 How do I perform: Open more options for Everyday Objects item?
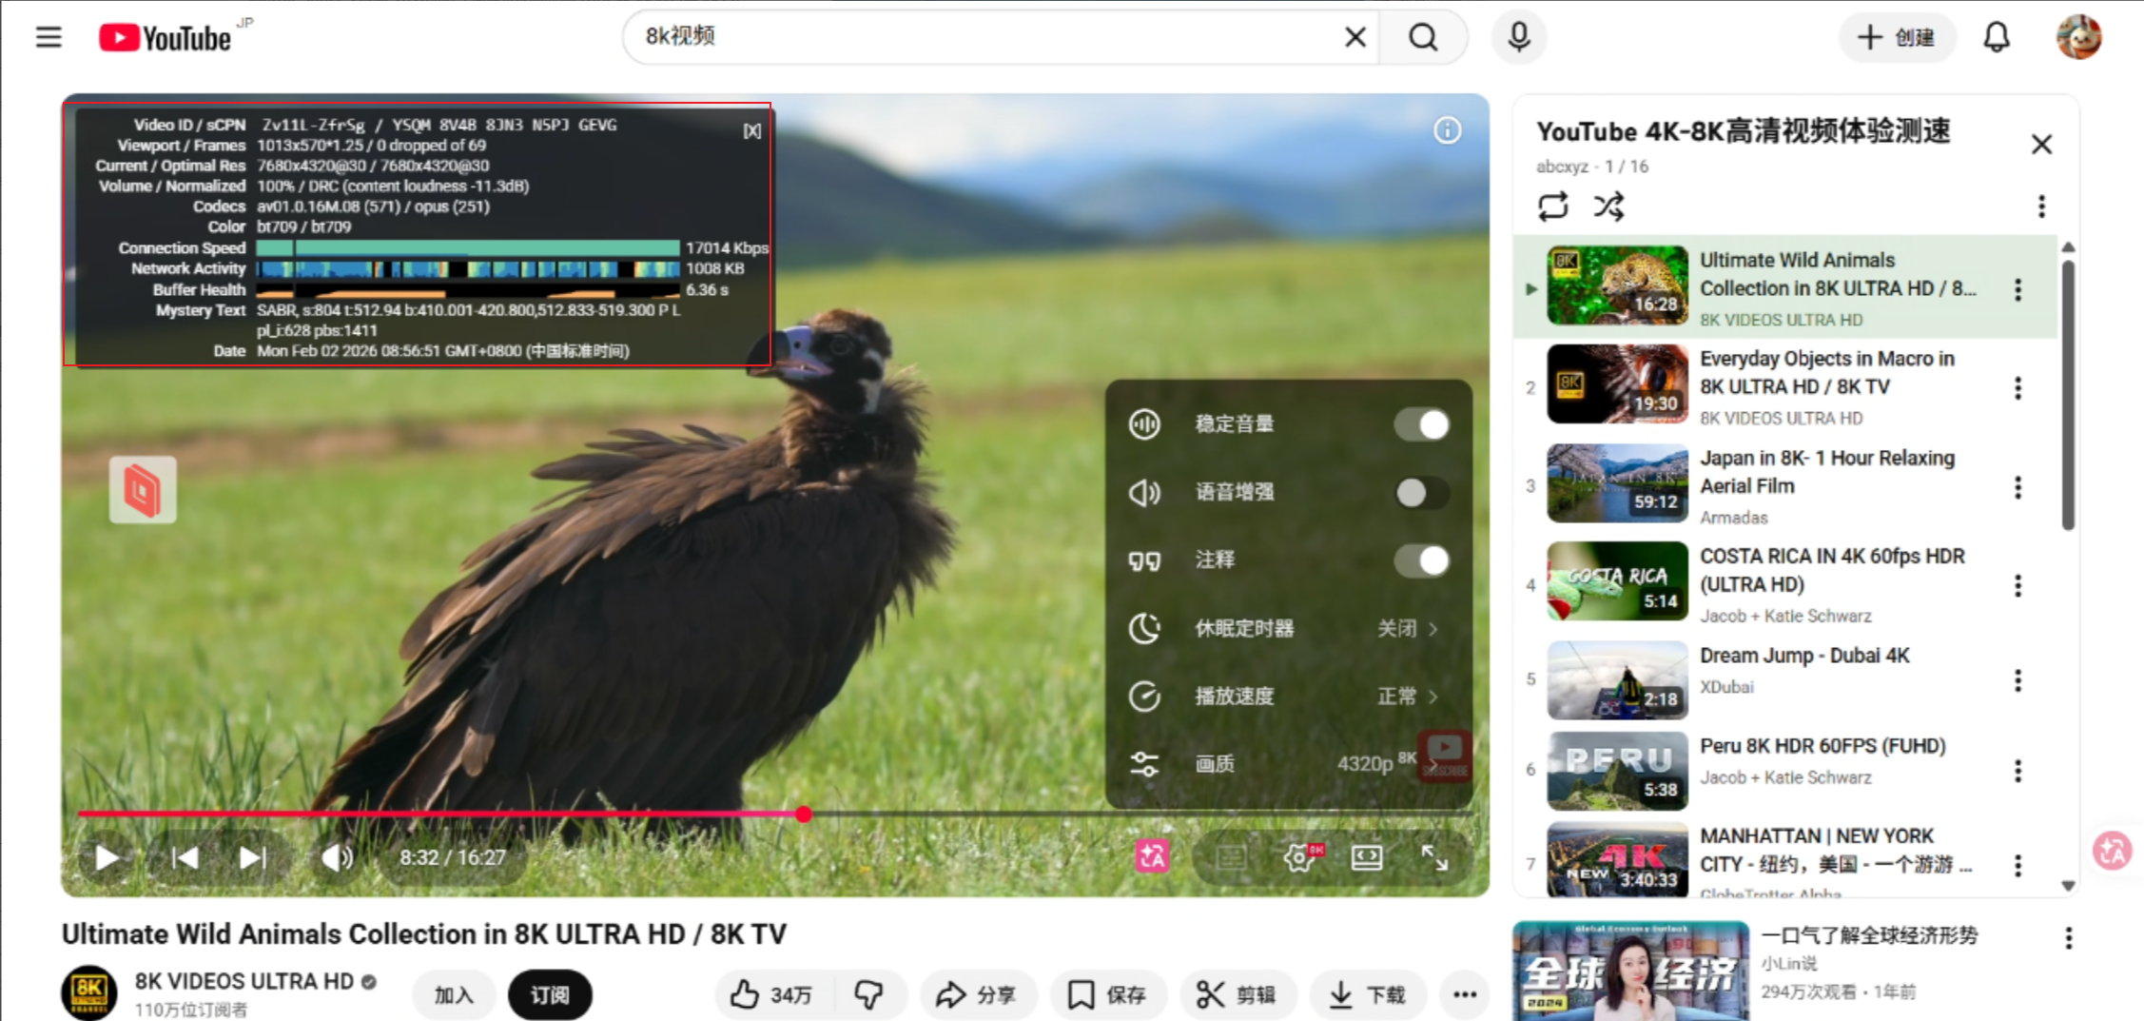2017,387
